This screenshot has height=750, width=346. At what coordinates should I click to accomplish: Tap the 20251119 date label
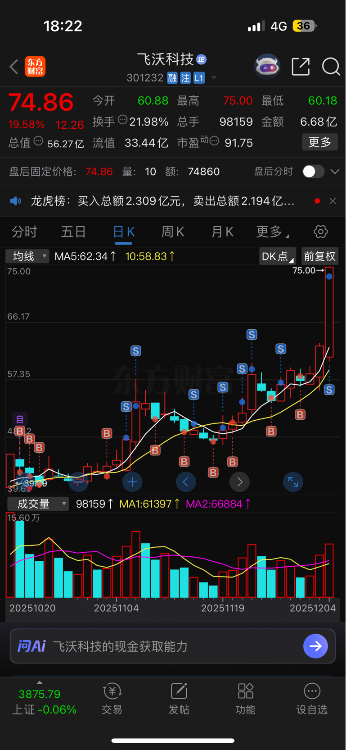point(223,608)
